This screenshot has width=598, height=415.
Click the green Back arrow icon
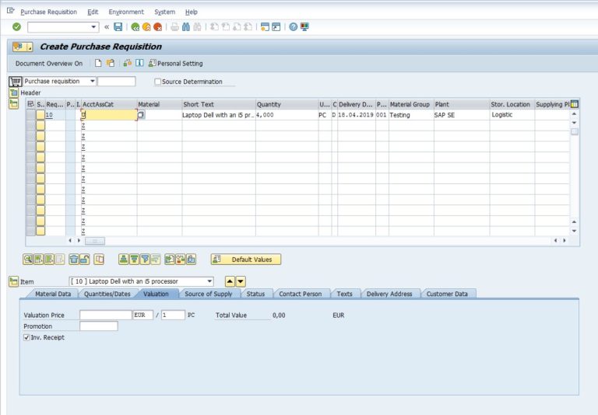point(135,26)
